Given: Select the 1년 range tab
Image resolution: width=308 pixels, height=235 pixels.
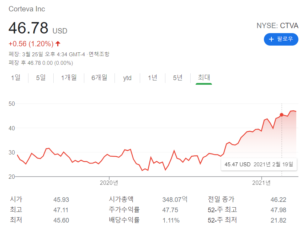Looking at the screenshot, I should [x=153, y=78].
